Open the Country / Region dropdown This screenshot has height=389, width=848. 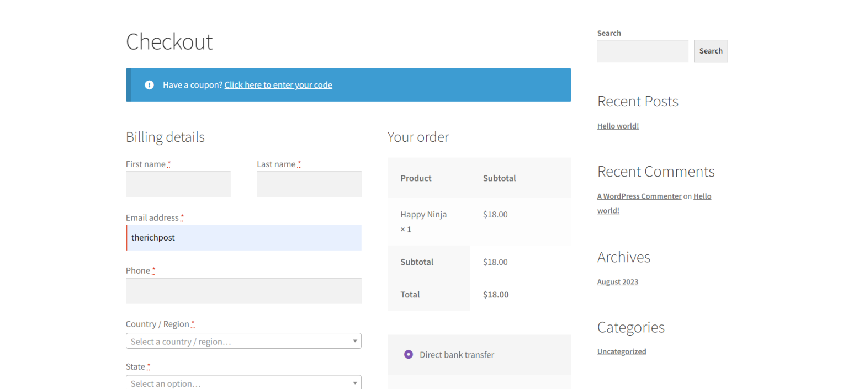[243, 341]
